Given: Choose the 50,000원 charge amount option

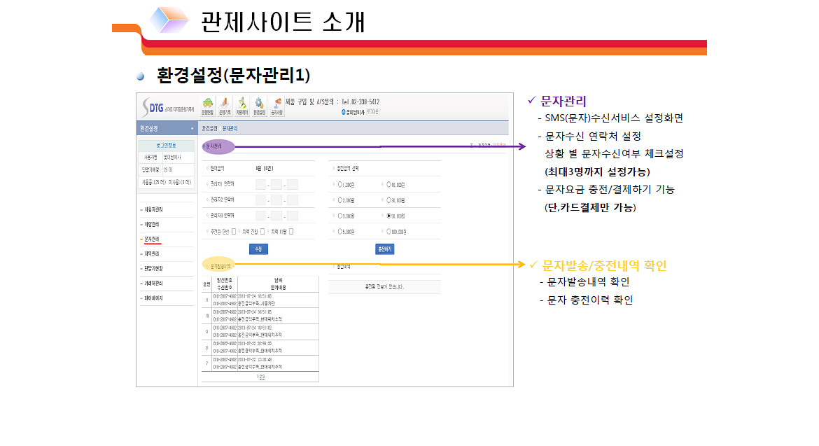Looking at the screenshot, I should pyautogui.click(x=389, y=216).
